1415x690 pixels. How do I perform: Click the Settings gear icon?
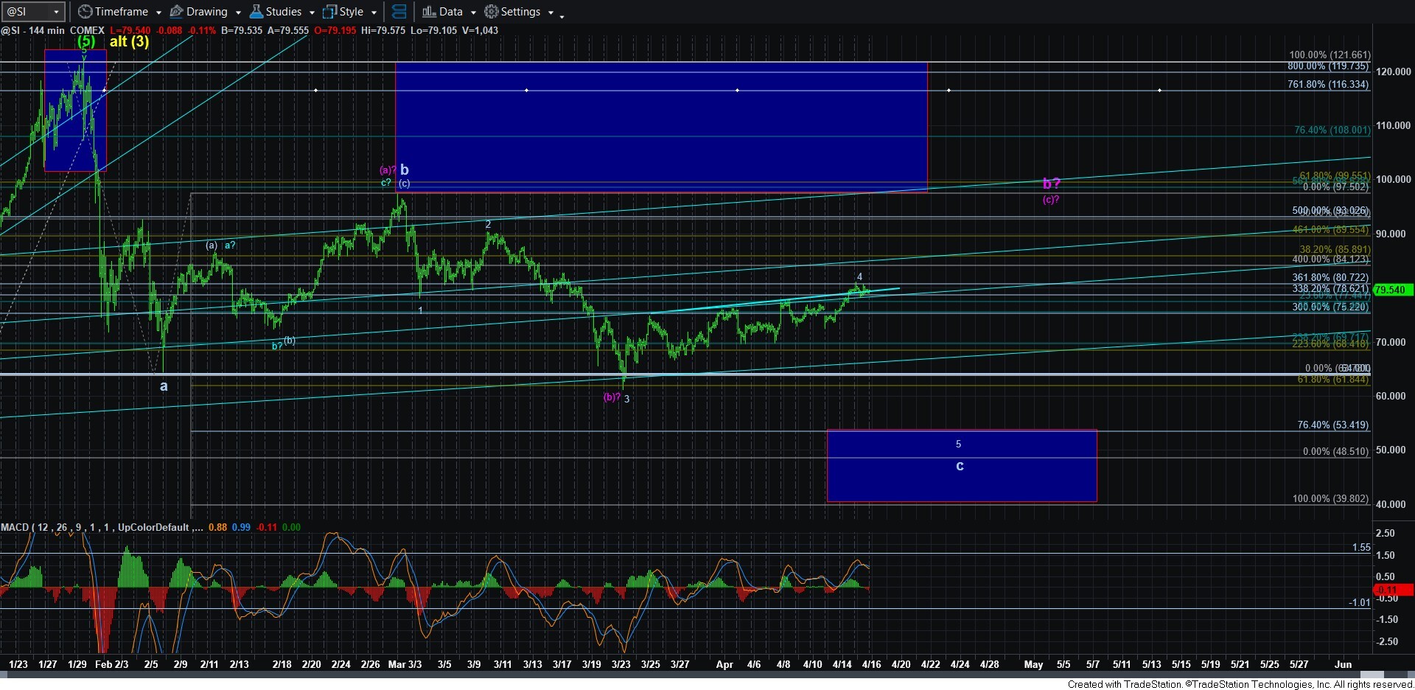coord(492,12)
